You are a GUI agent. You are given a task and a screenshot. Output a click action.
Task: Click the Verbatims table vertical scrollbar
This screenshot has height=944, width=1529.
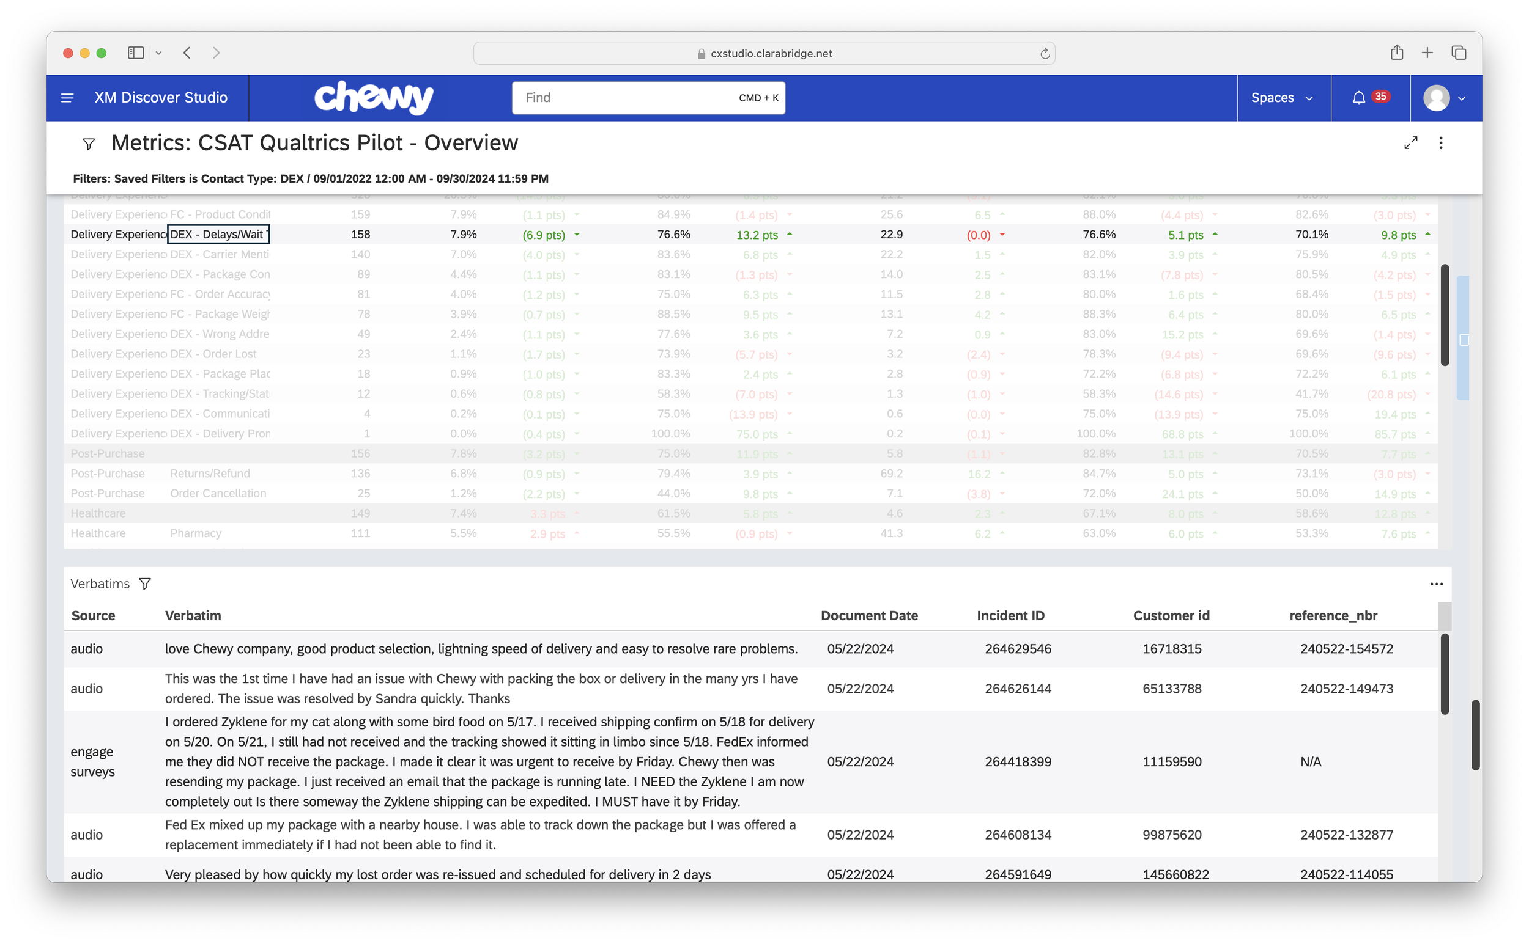click(x=1444, y=674)
